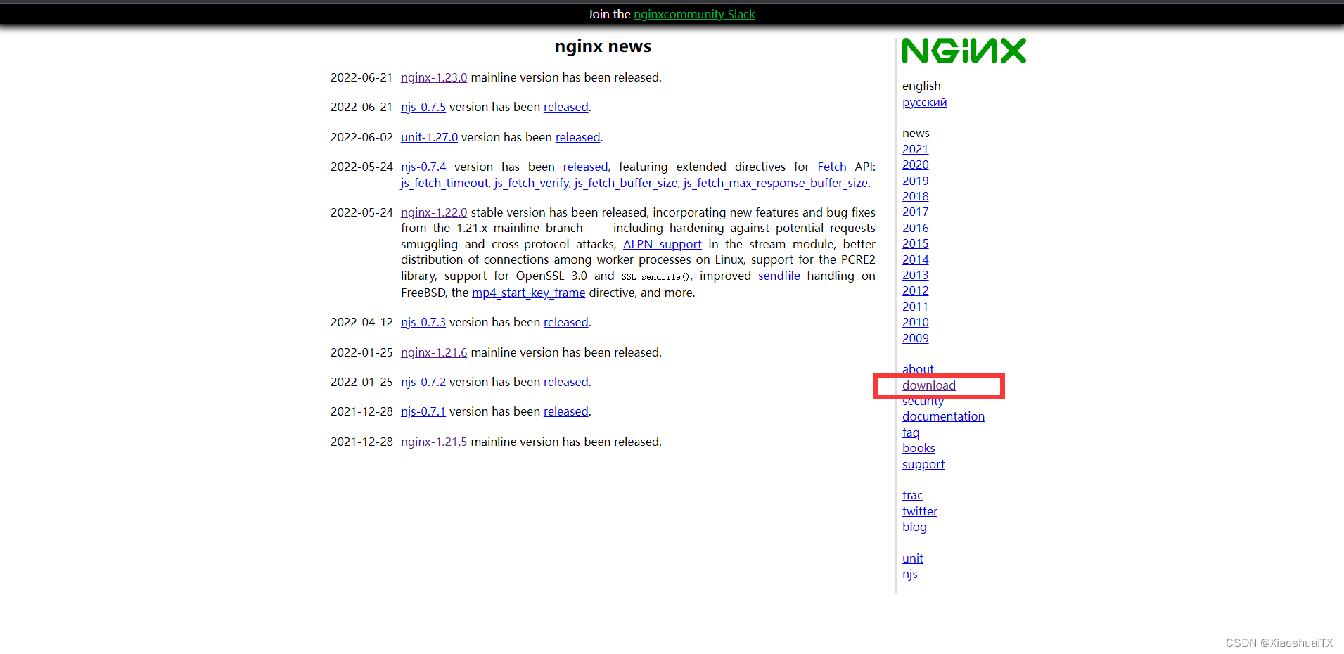Open the books page
The height and width of the screenshot is (654, 1344).
point(919,448)
